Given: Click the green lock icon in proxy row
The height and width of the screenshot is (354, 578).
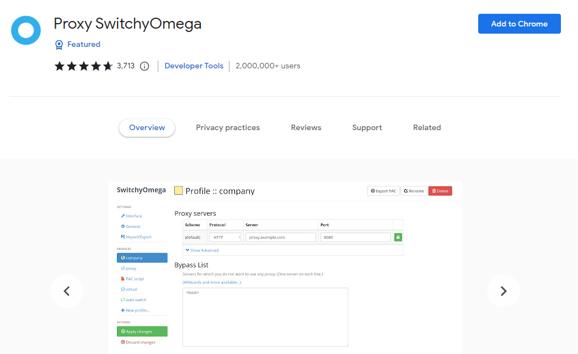Looking at the screenshot, I should (398, 237).
